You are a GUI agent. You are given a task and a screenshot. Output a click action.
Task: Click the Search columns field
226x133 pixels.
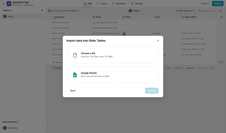pyautogui.click(x=210, y=11)
